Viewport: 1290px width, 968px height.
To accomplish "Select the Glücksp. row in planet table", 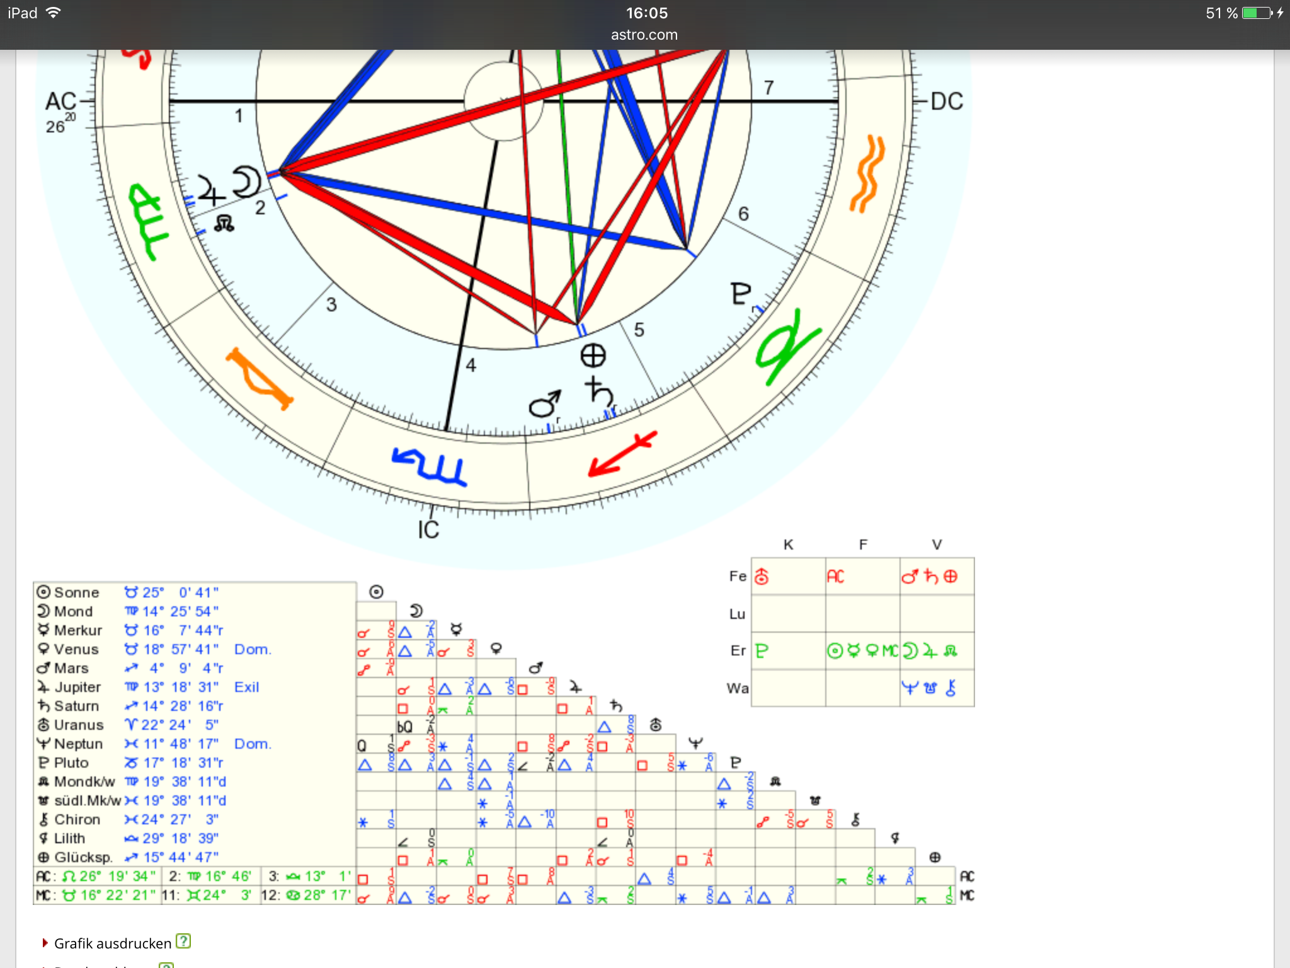I will [x=195, y=857].
